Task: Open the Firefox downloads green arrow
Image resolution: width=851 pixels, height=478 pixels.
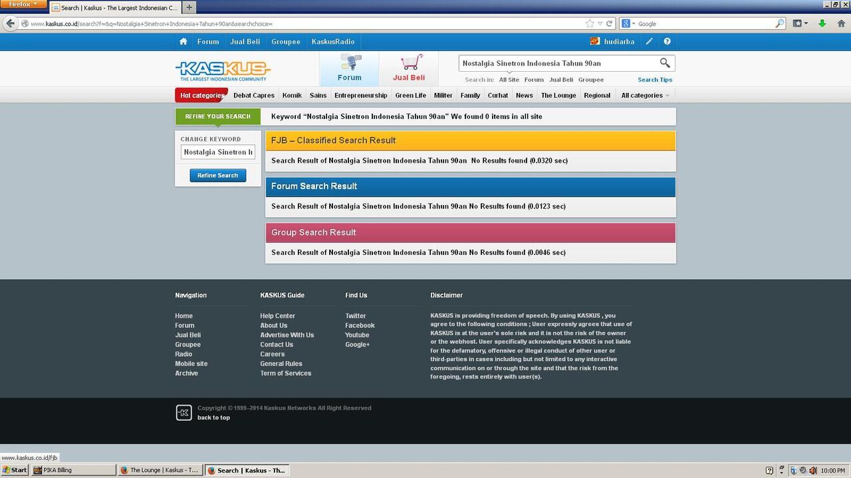Action: (x=822, y=23)
